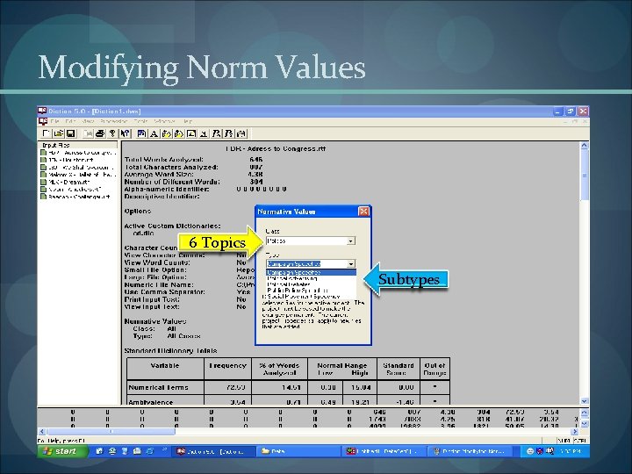Switch to Diction Modifying Norm taskbar button

pyautogui.click(x=470, y=451)
